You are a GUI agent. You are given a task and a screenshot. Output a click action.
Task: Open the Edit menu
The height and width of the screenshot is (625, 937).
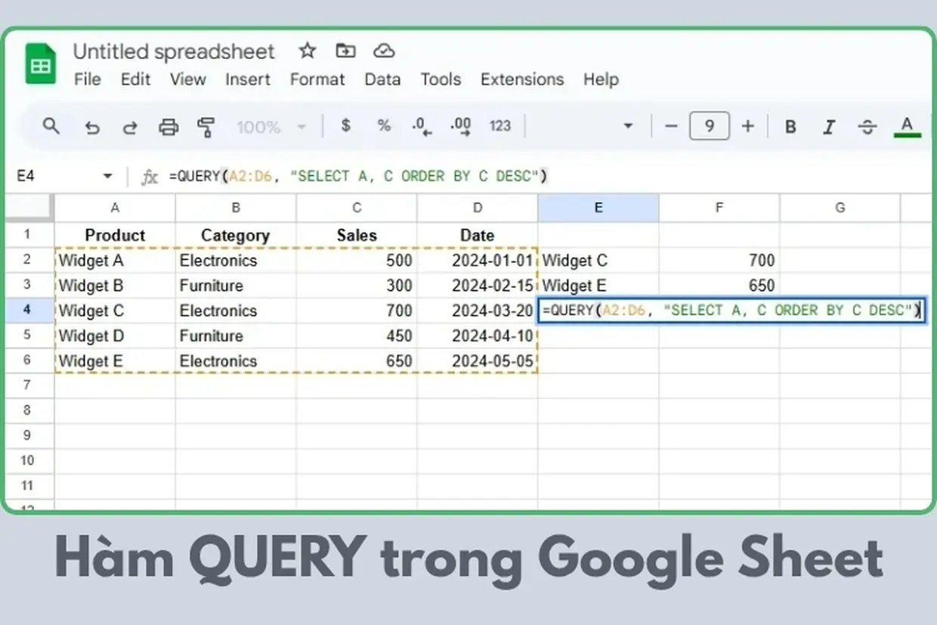(x=136, y=79)
